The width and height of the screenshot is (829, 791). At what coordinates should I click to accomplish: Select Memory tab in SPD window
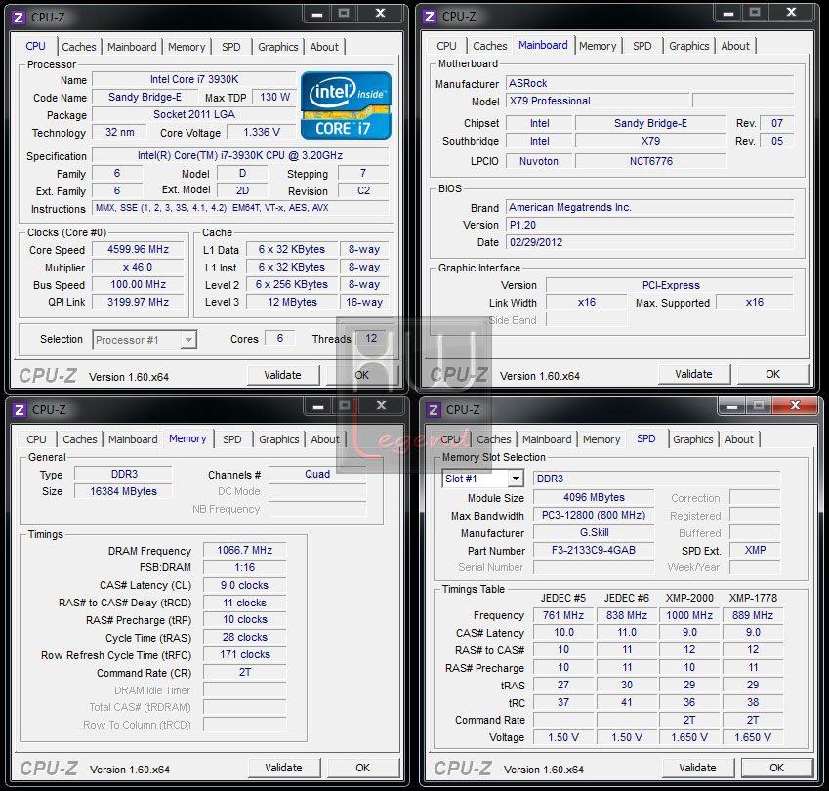(601, 438)
